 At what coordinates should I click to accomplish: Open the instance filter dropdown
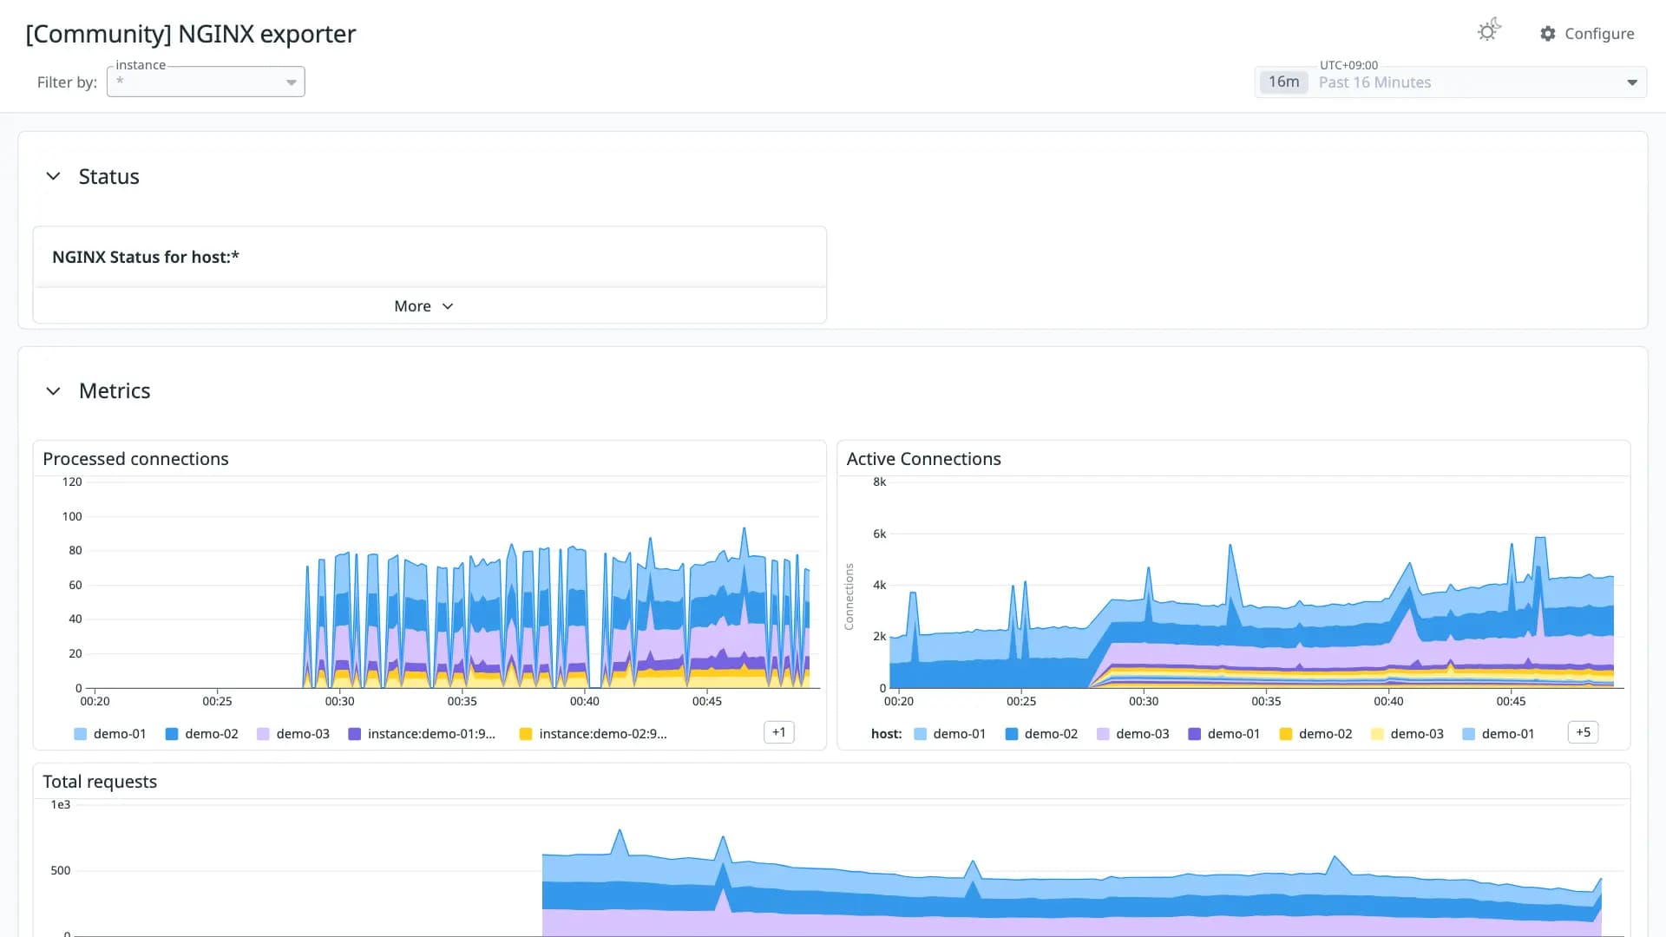click(x=206, y=82)
